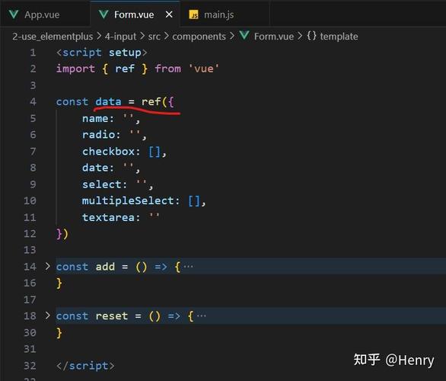
Task: Open 2-use_elementplus breadcrumb folder
Action: pos(53,37)
